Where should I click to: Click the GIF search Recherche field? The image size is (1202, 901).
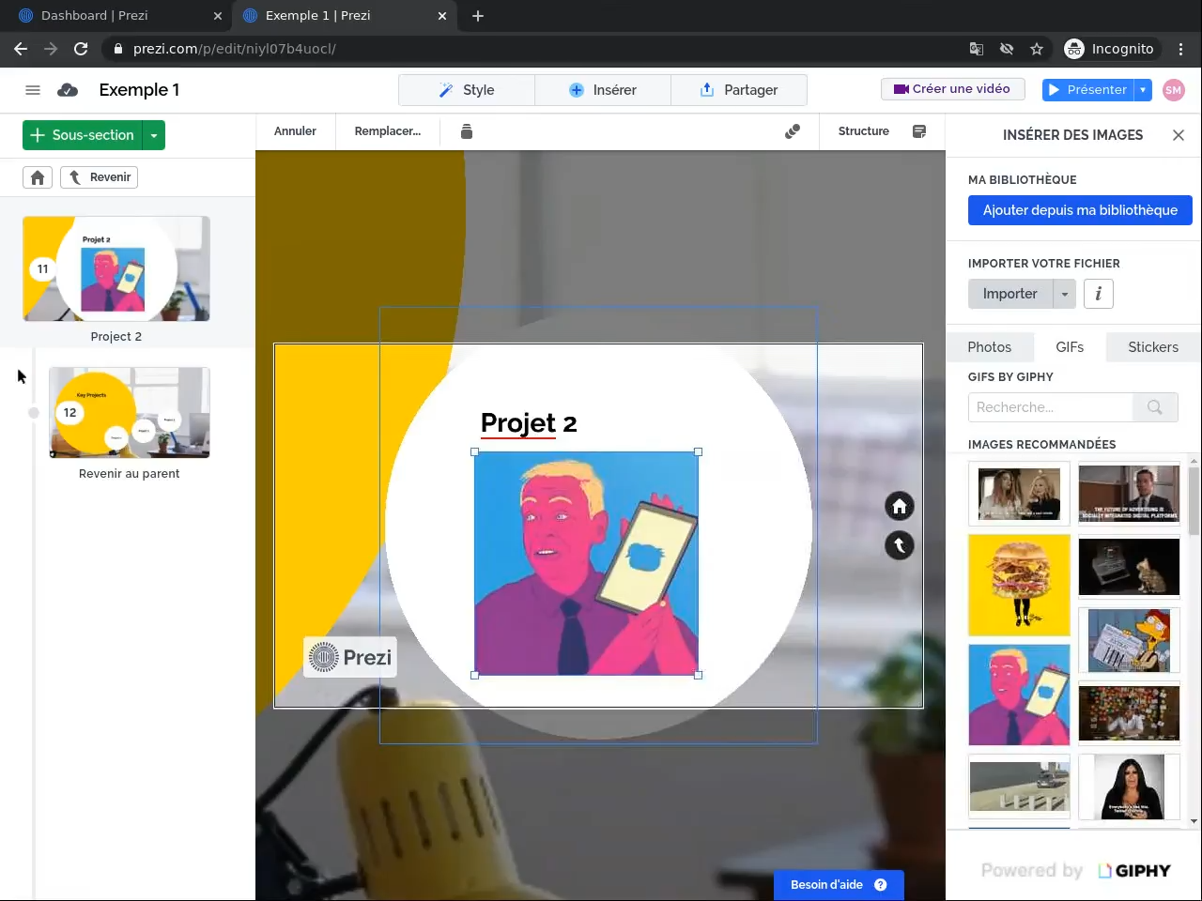click(x=1050, y=407)
